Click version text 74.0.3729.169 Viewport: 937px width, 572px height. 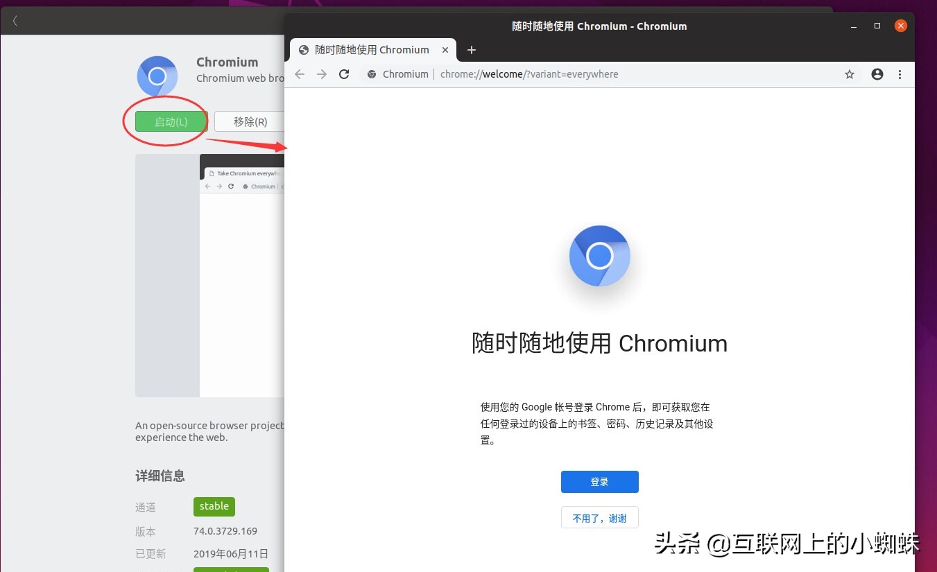225,531
